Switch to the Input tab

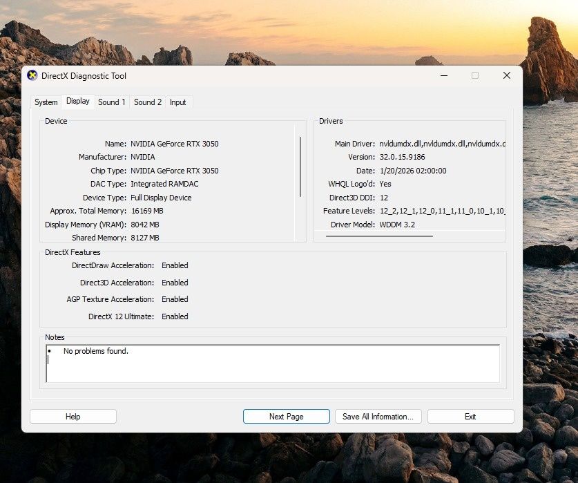pyautogui.click(x=177, y=102)
